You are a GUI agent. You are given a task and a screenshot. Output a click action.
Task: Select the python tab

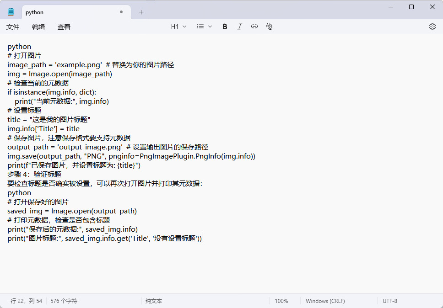pos(76,12)
